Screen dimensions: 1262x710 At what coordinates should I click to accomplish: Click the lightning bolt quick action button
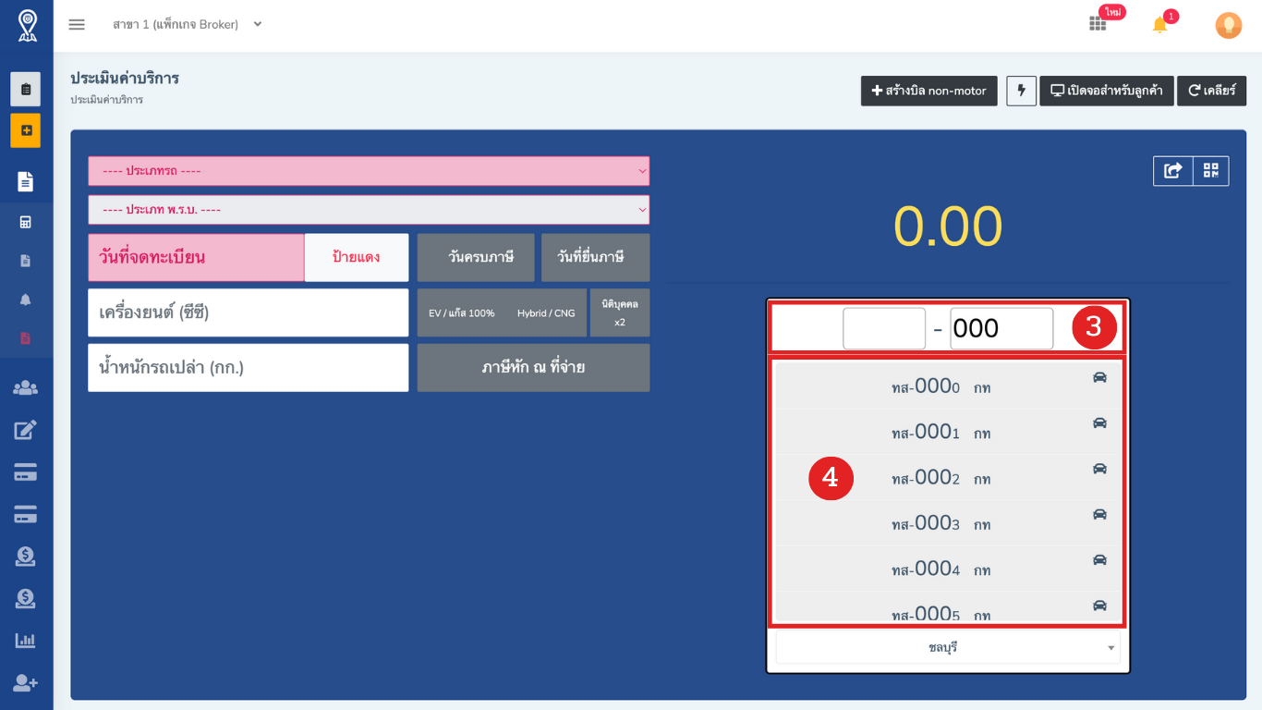coord(1022,91)
